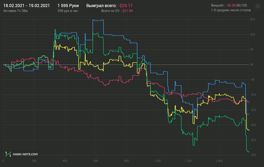
Task: Click the 1.9 среднее число столов text
Action: tap(231, 10)
